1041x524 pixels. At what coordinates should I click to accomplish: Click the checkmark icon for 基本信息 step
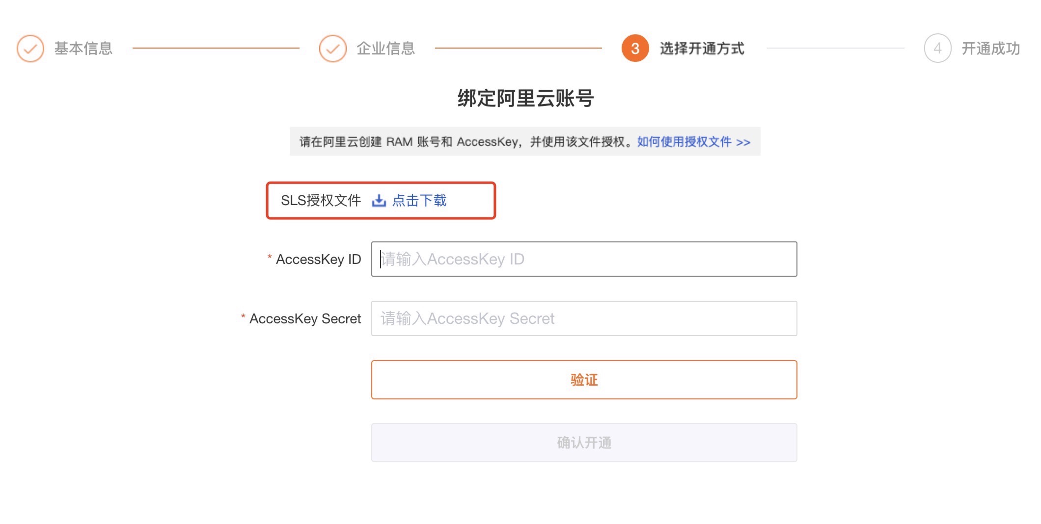30,49
